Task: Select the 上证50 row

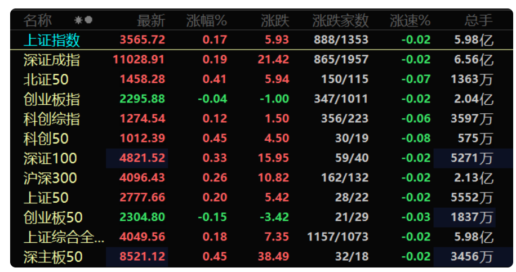Action: click(x=46, y=198)
